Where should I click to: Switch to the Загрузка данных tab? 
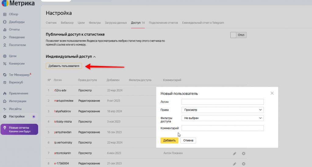[116, 23]
